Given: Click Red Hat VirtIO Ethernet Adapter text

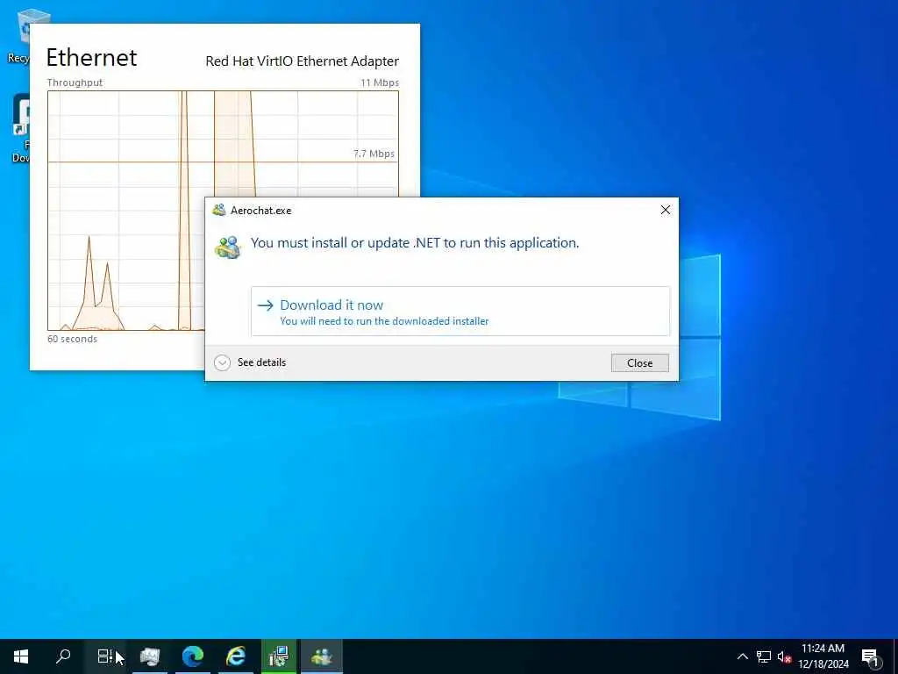Looking at the screenshot, I should coord(302,61).
